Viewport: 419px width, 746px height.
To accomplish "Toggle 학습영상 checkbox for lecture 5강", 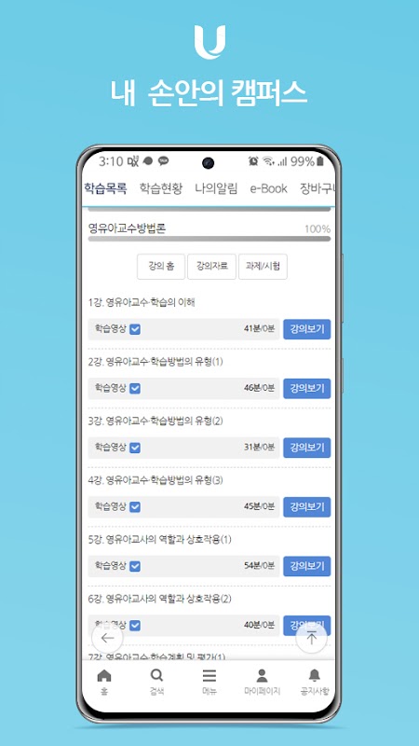I will click(x=135, y=566).
